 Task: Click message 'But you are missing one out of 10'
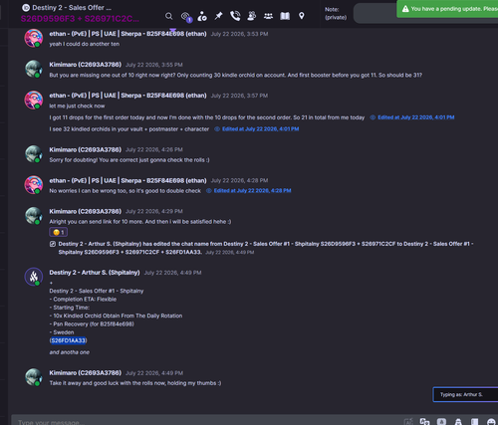(236, 76)
